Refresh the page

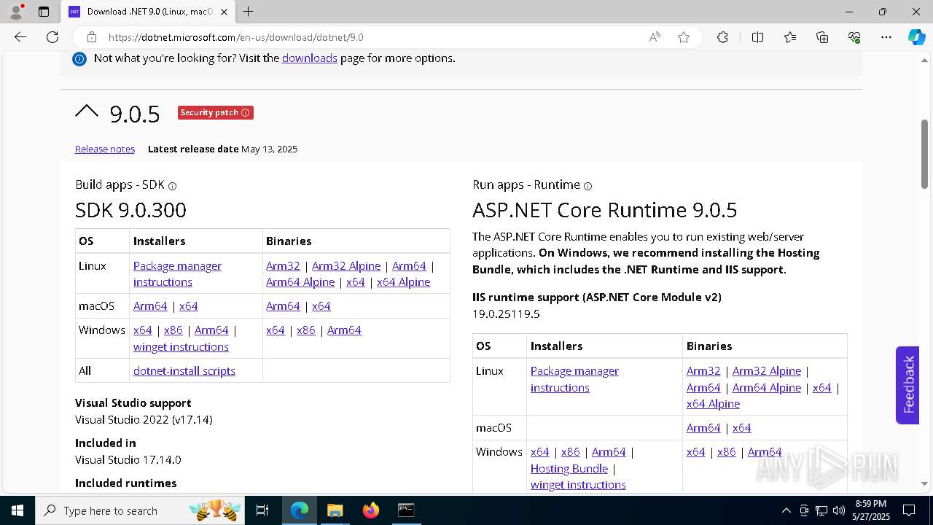[52, 37]
